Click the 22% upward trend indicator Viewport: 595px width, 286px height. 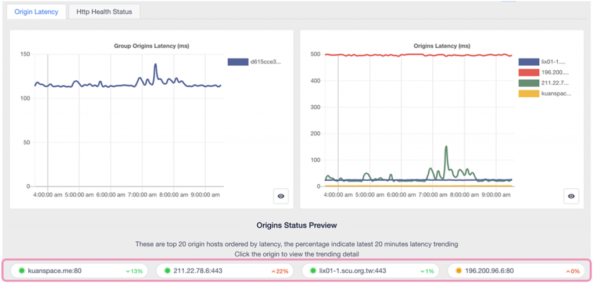[x=279, y=271]
